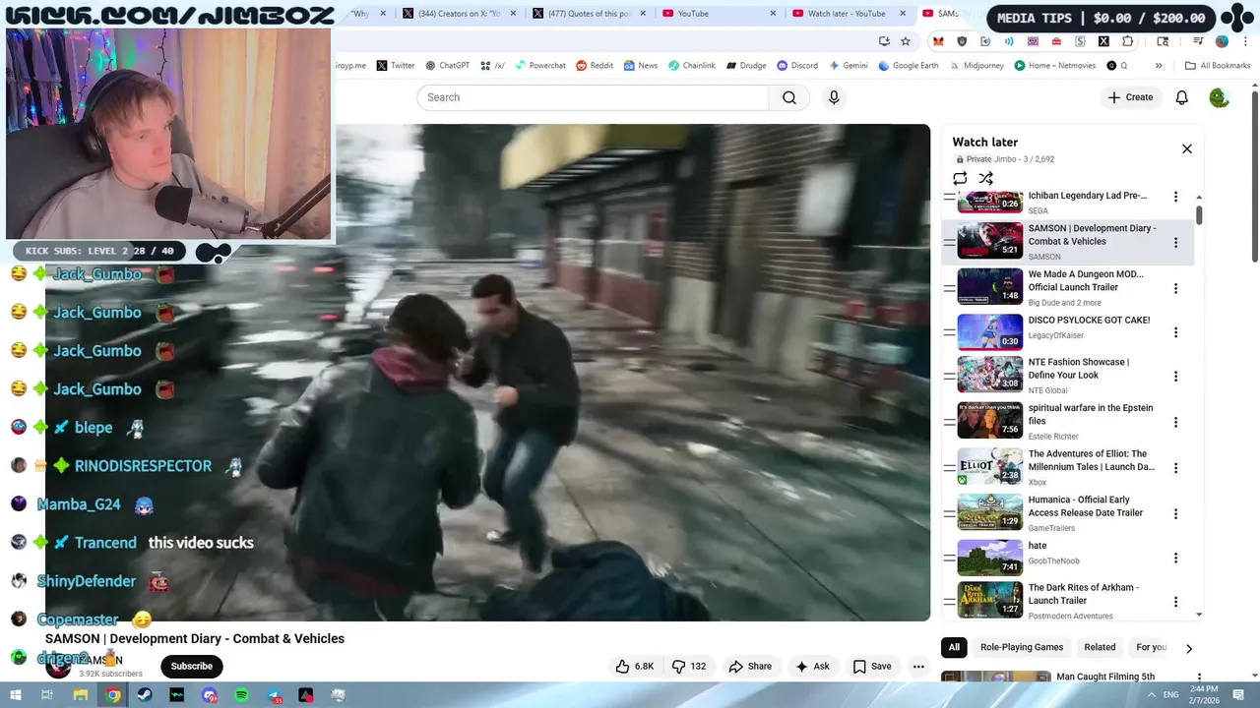The height and width of the screenshot is (708, 1260).
Task: Switch to the '(344) Creators on X' tab
Action: click(459, 14)
